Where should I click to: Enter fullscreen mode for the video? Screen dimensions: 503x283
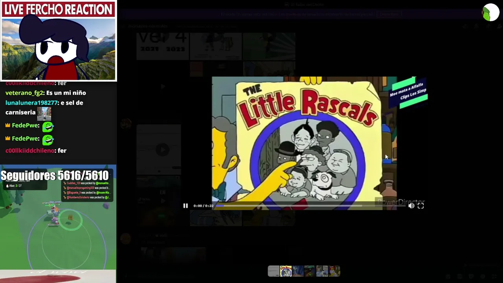[420, 206]
